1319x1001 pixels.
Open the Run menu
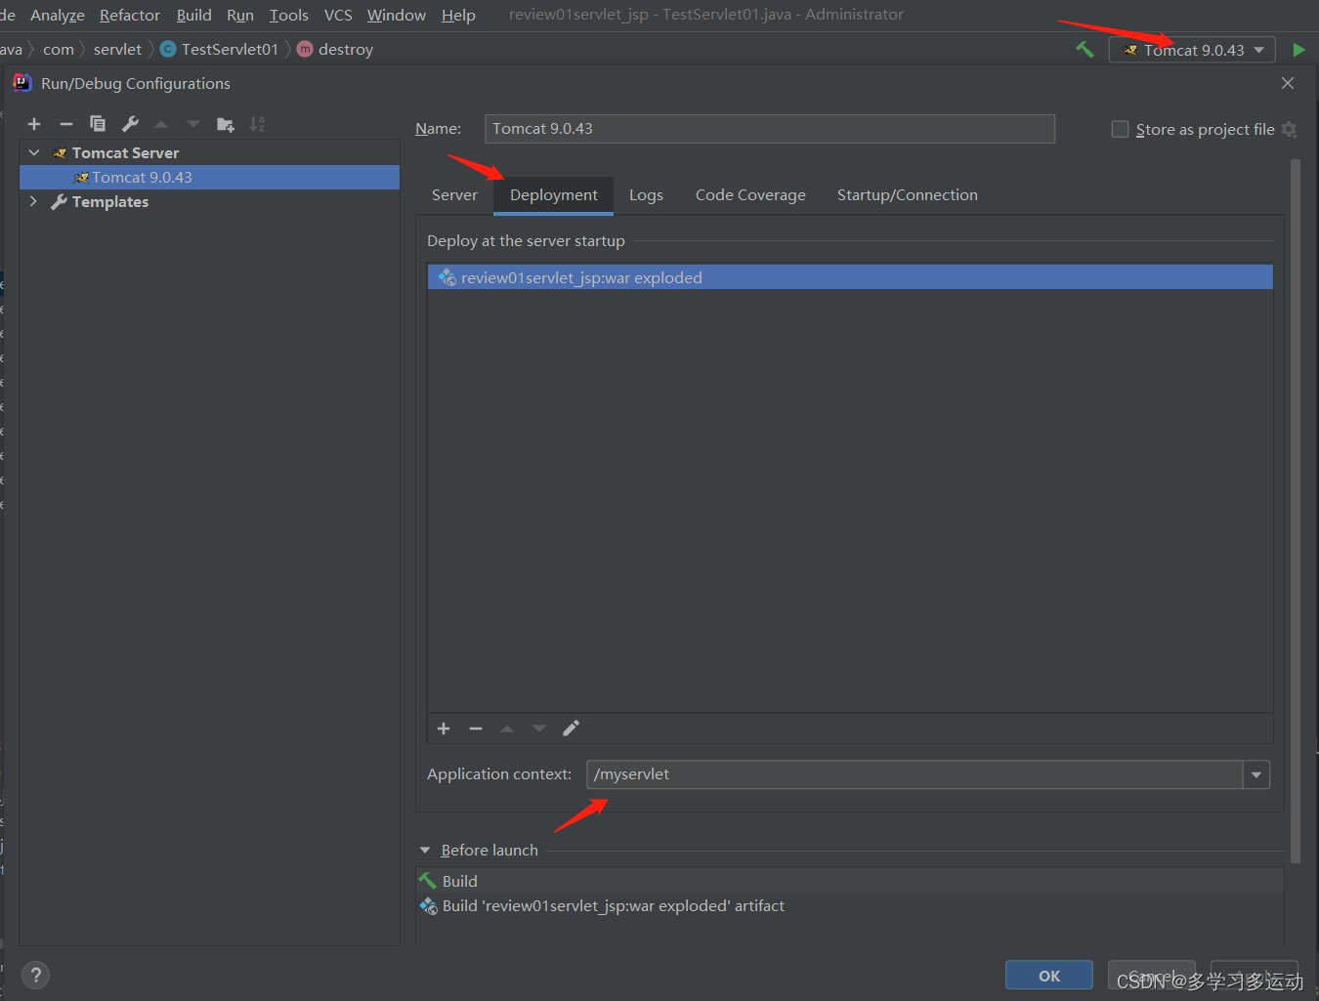240,15
